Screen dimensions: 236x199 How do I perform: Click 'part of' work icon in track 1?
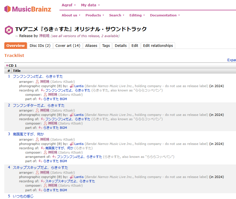(40, 99)
